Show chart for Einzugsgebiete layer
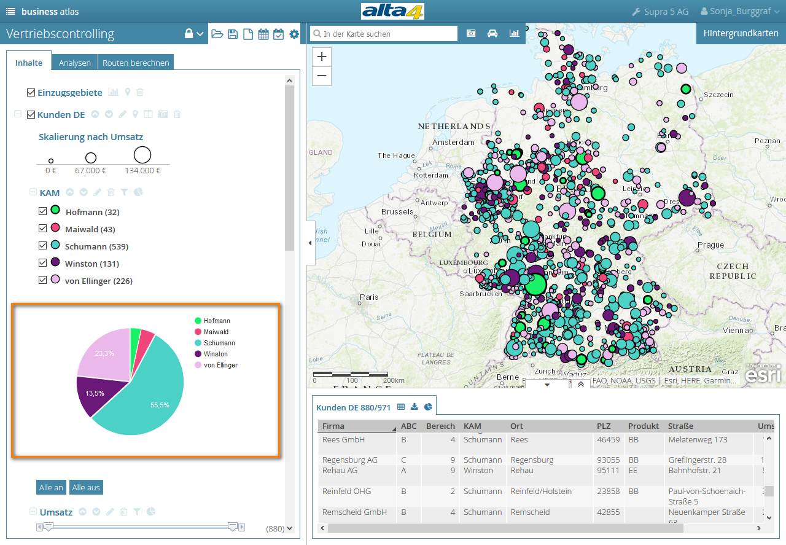Viewport: 786px width, 545px height. point(114,92)
